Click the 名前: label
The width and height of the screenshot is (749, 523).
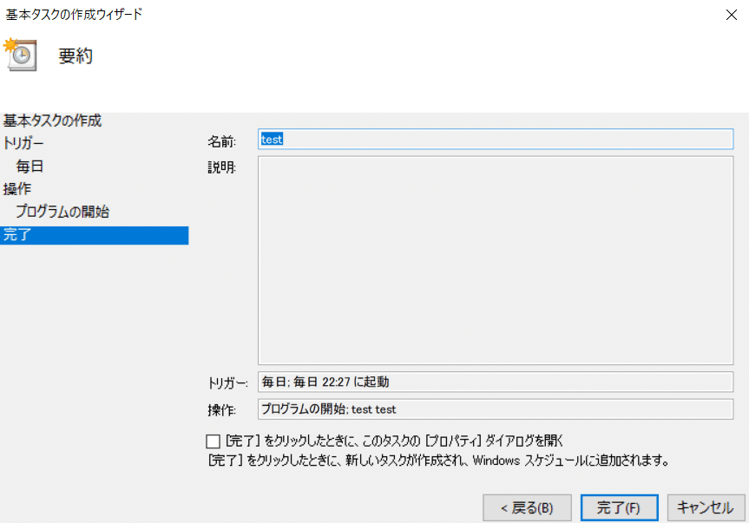[221, 141]
